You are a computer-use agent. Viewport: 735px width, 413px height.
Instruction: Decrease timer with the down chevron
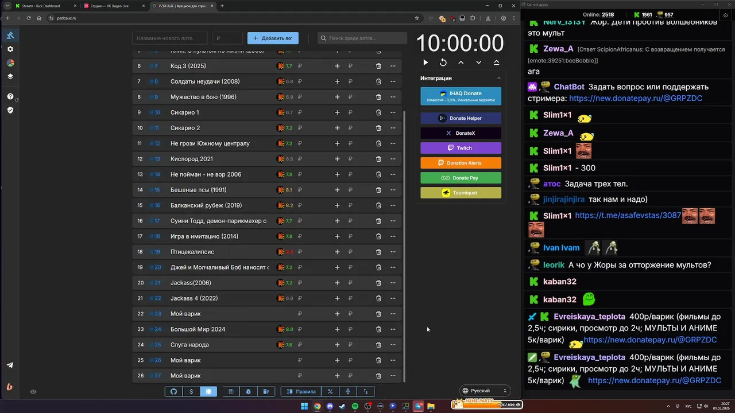click(478, 63)
